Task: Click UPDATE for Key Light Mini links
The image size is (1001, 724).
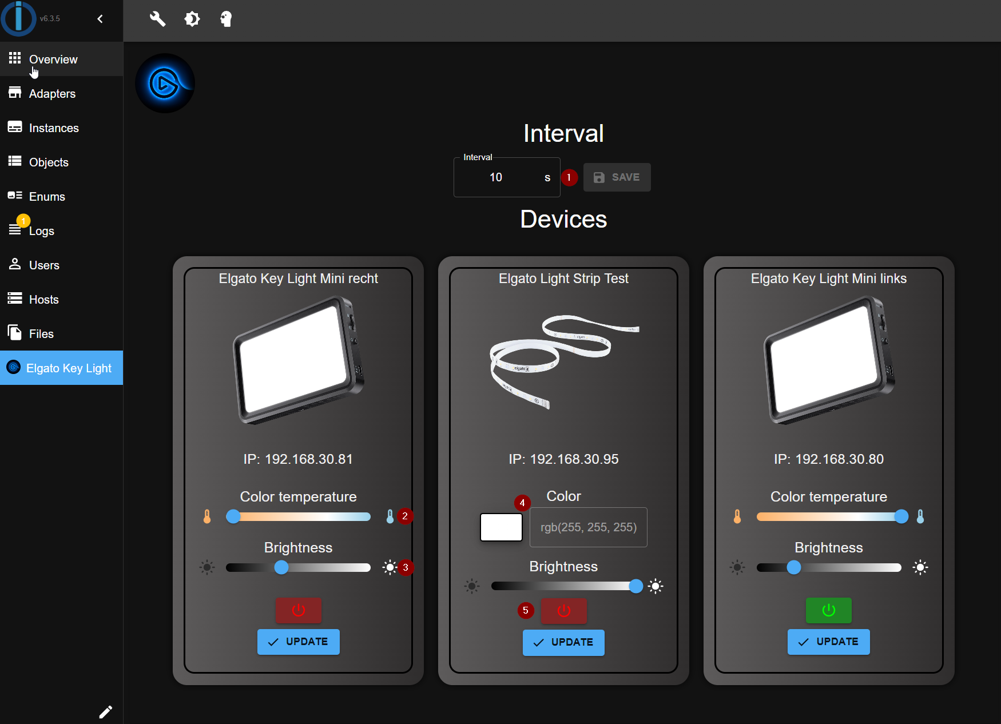Action: [829, 642]
